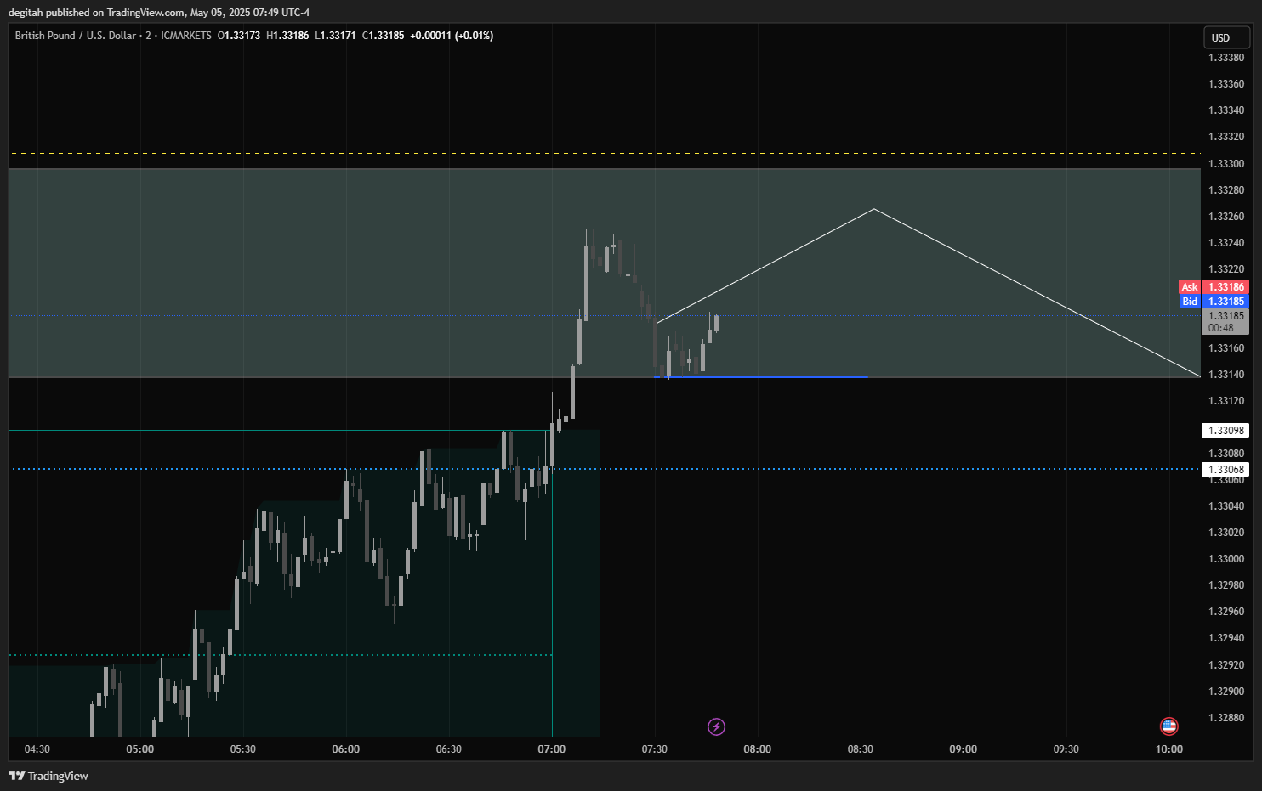Click the 07:00 time axis label
The image size is (1262, 791).
(552, 749)
